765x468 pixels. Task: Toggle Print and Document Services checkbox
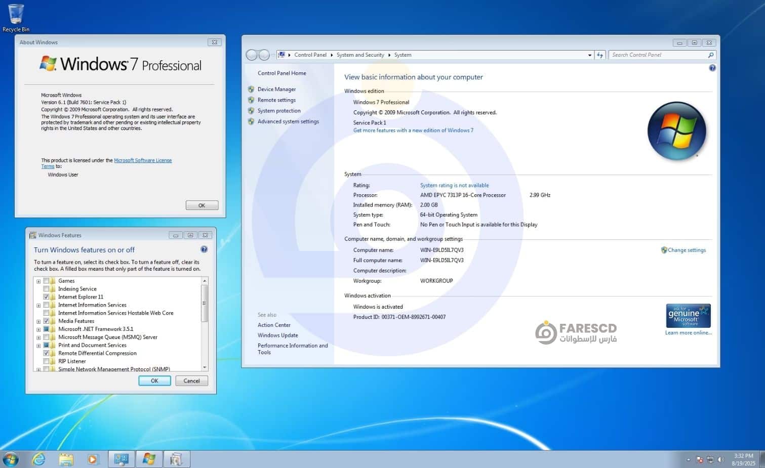46,345
